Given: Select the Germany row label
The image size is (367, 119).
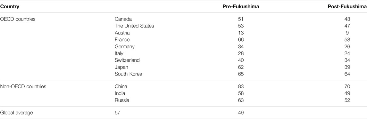Looking at the screenshot, I should tap(124, 46).
